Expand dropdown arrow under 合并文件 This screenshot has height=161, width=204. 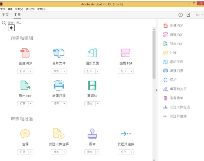tap(64, 71)
